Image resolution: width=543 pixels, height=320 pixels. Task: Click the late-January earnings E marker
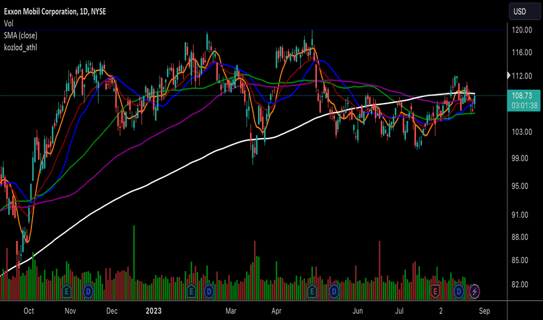coord(191,291)
